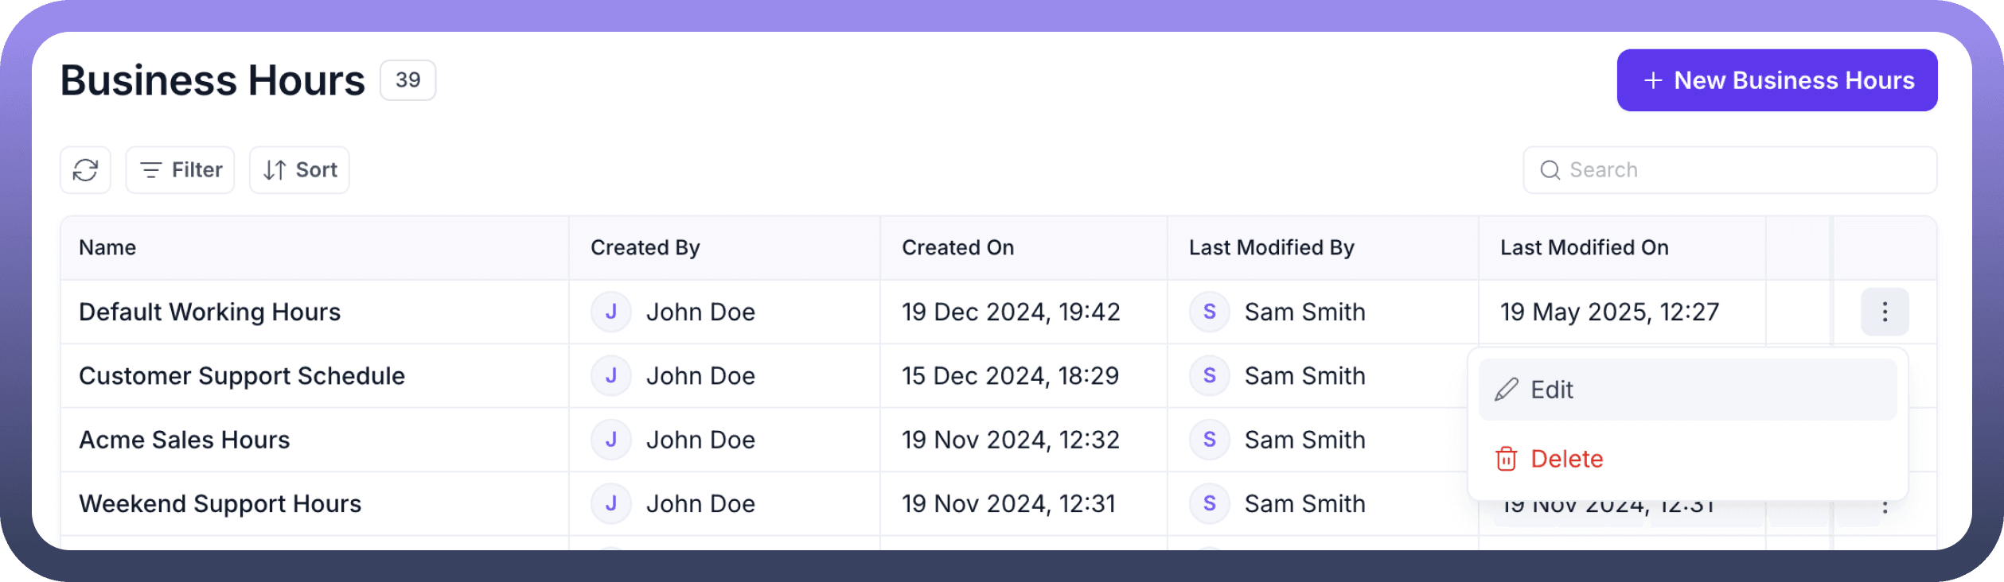Focus the Search input field
Viewport: 2004px width, 582px height.
click(1743, 170)
